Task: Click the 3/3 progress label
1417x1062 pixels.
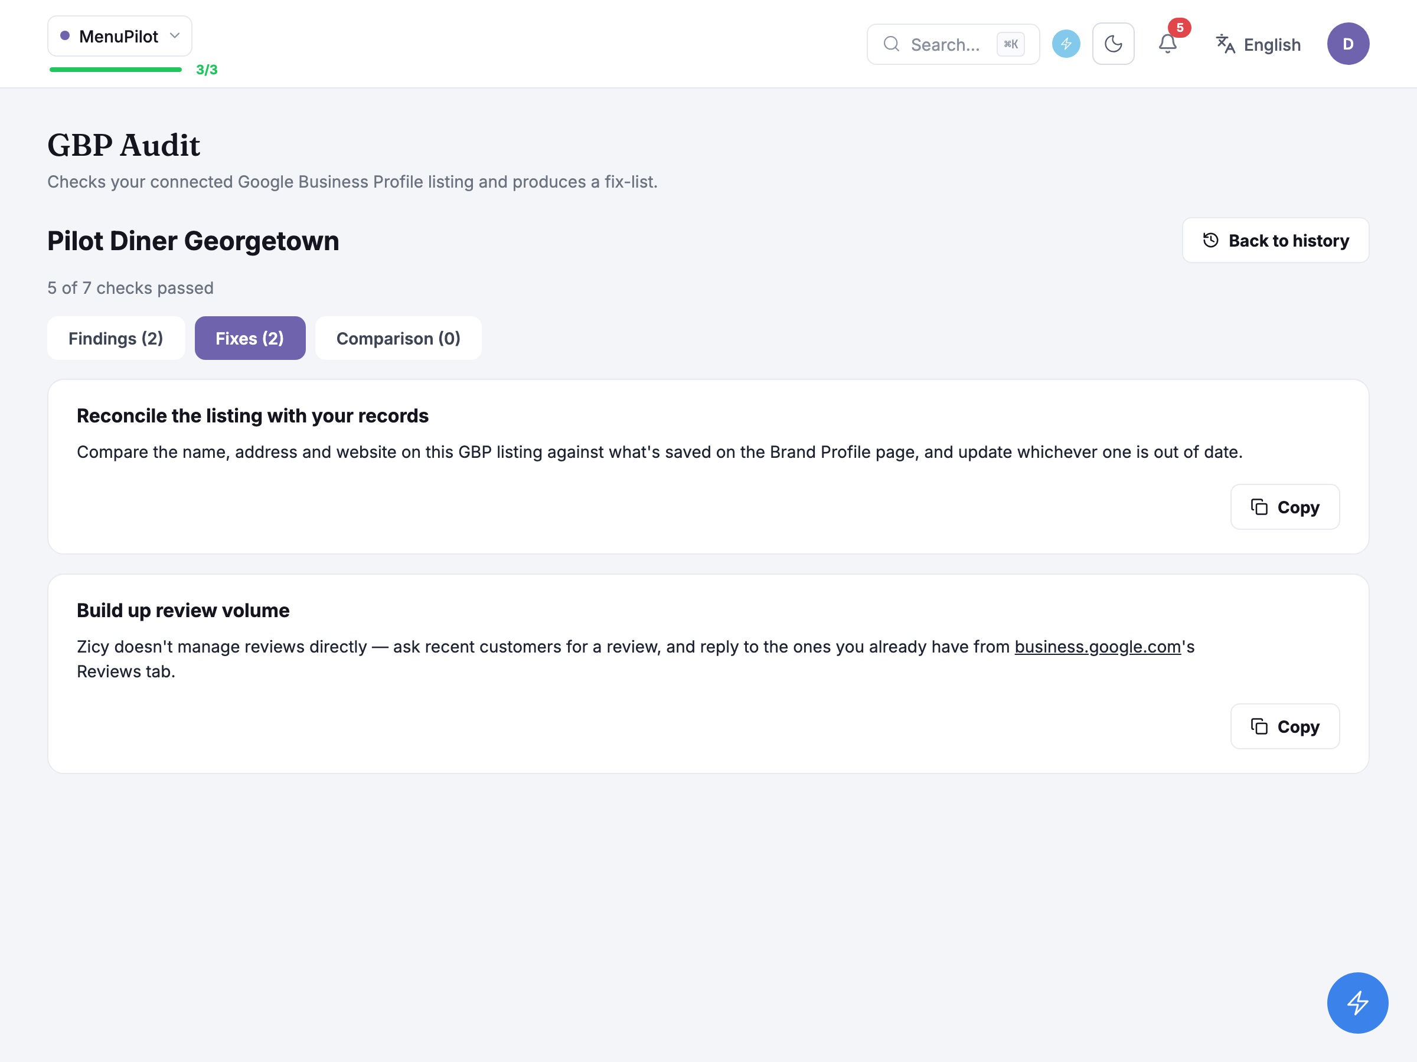Action: (x=207, y=70)
